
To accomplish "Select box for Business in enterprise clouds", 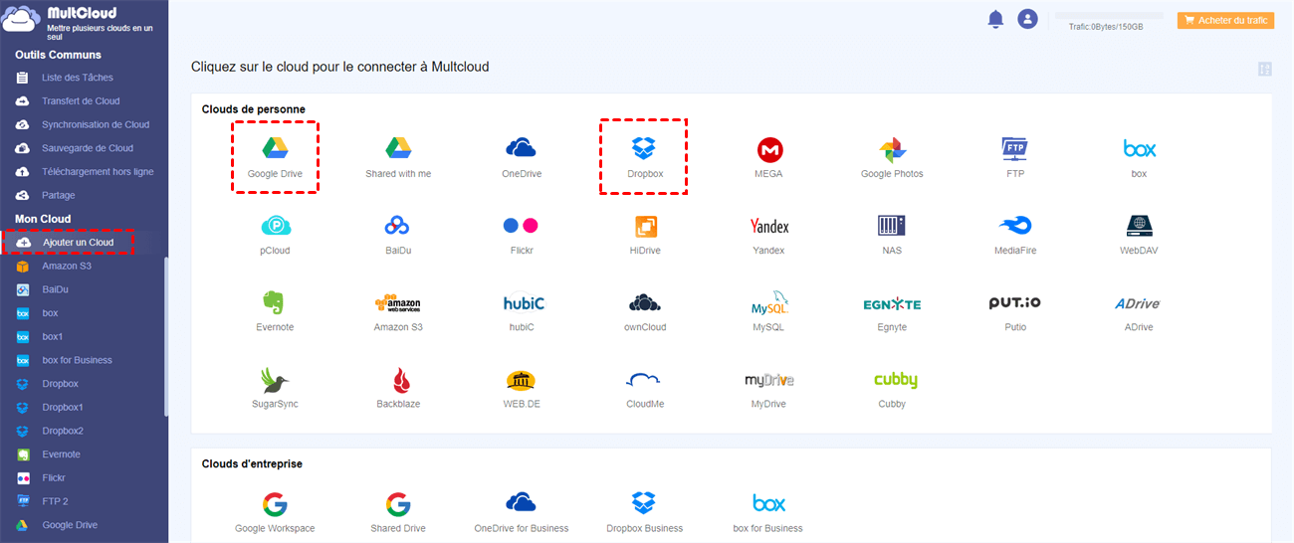I will coord(768,503).
